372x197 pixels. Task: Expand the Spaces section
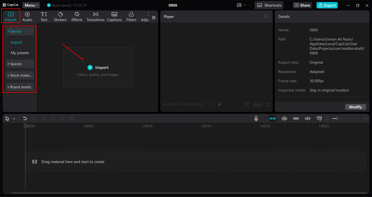pyautogui.click(x=20, y=64)
